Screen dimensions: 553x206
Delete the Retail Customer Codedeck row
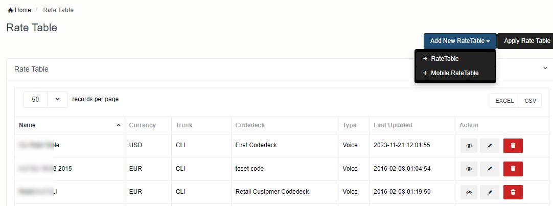[x=513, y=192]
